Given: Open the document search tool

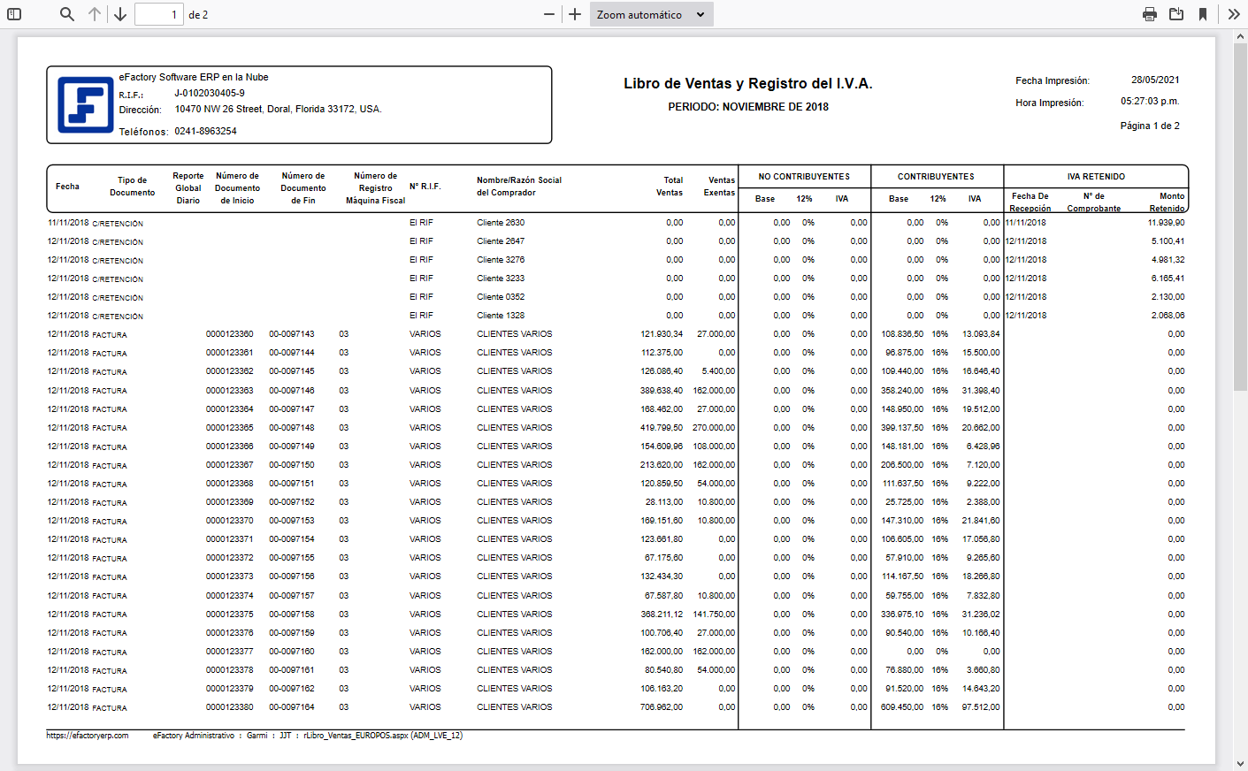Looking at the screenshot, I should tap(66, 13).
